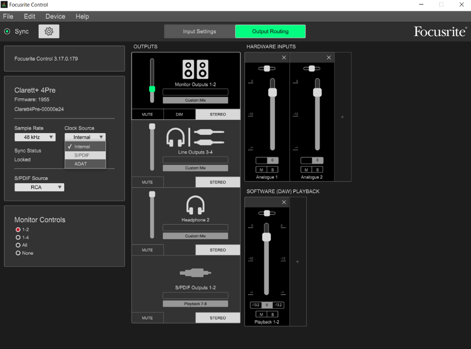Mute the Analogue 1 channel with M
Screen dimensions: 471x349
pos(262,169)
